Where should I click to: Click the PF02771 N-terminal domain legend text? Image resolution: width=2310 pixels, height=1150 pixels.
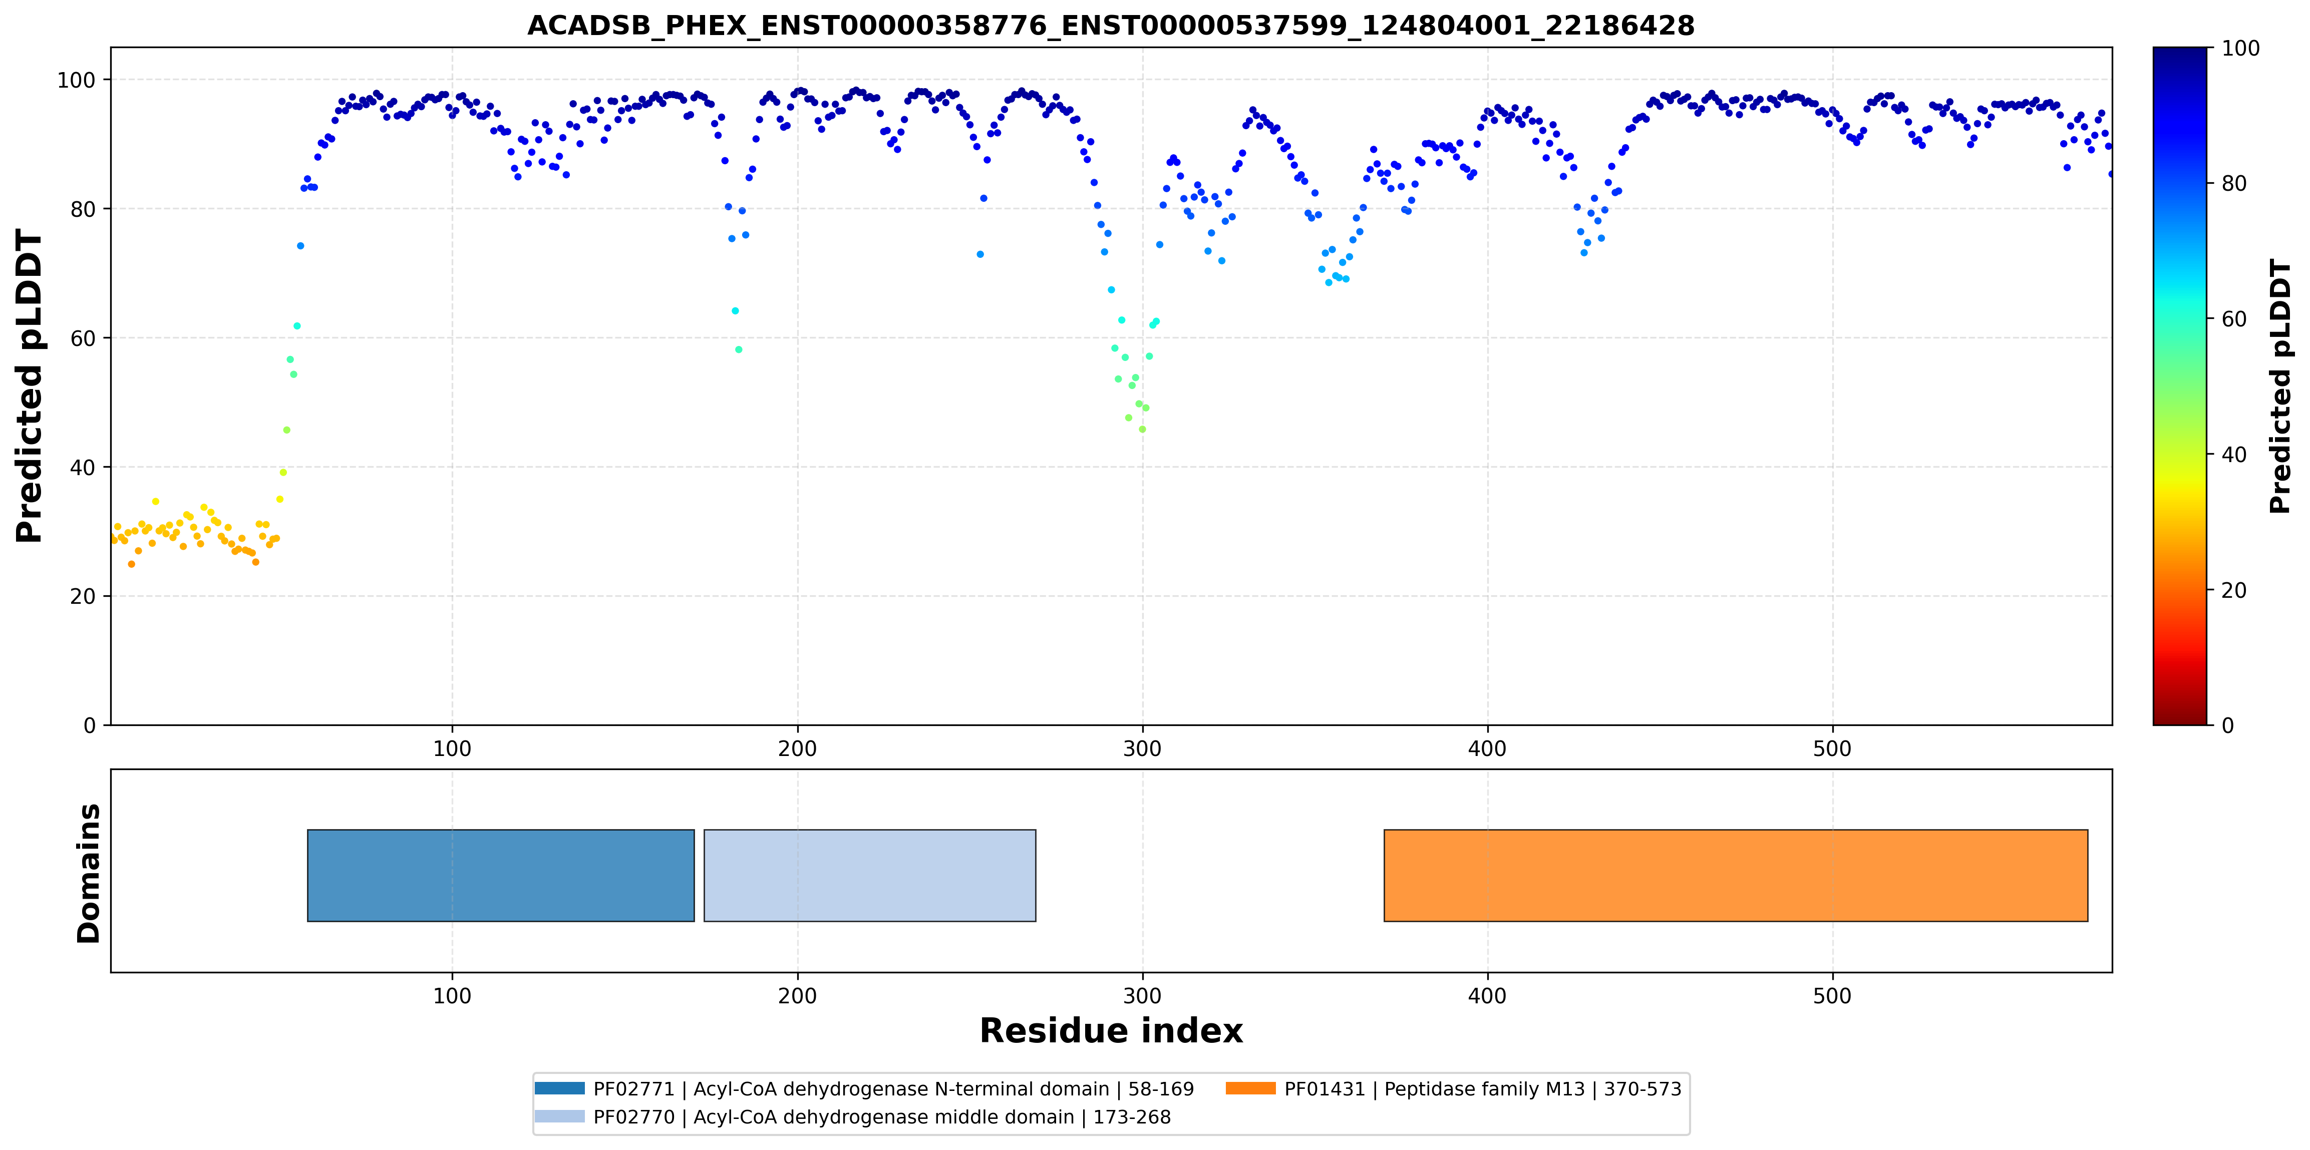[893, 1089]
